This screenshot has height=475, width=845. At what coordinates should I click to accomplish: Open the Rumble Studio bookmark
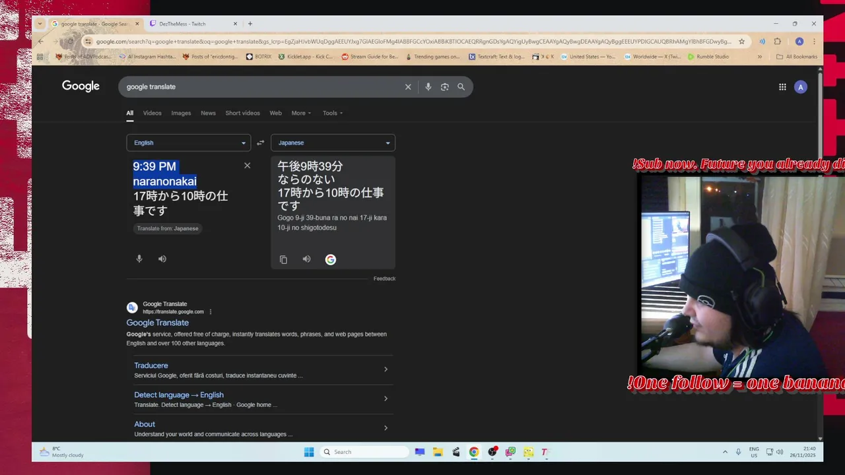tap(708, 57)
